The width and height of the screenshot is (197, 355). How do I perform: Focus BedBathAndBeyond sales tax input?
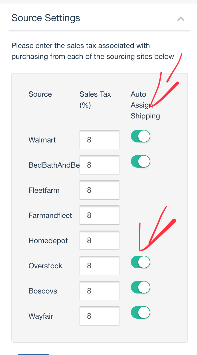point(99,165)
